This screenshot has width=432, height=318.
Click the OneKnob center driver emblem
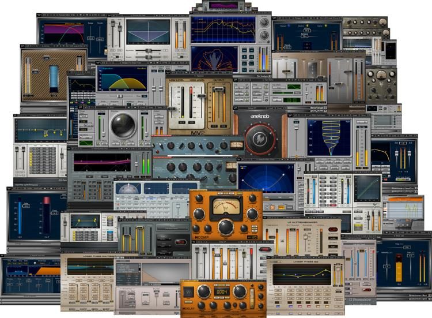click(x=260, y=140)
